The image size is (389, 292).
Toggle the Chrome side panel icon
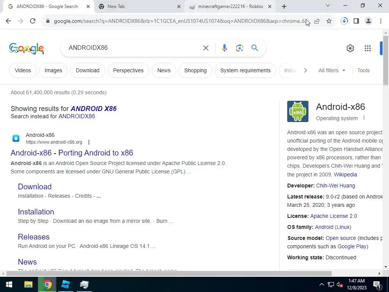[356, 21]
